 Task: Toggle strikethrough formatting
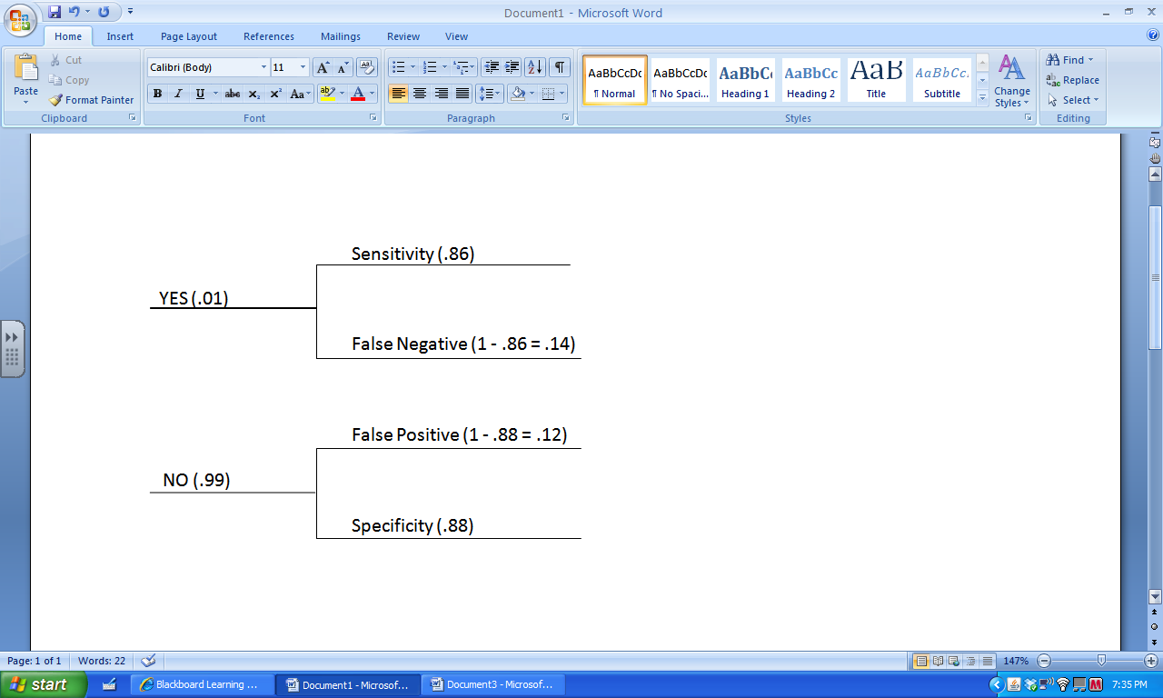click(233, 94)
